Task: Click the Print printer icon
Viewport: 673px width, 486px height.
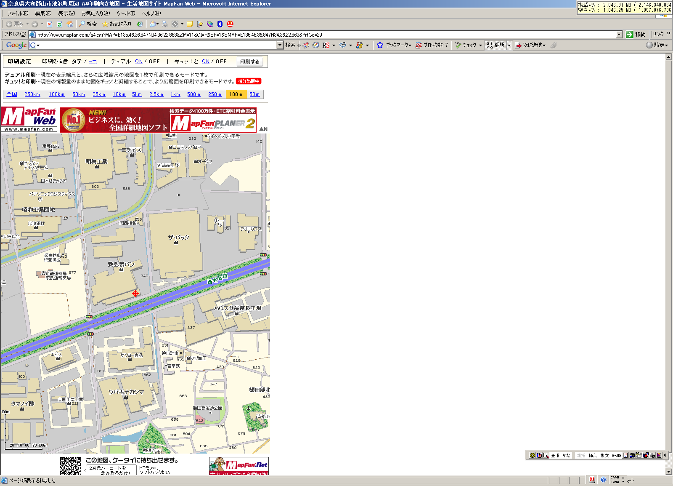Action: pyautogui.click(x=164, y=24)
